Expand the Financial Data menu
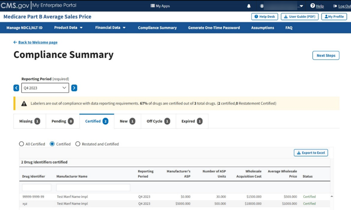The image size is (351, 210). coord(110,28)
